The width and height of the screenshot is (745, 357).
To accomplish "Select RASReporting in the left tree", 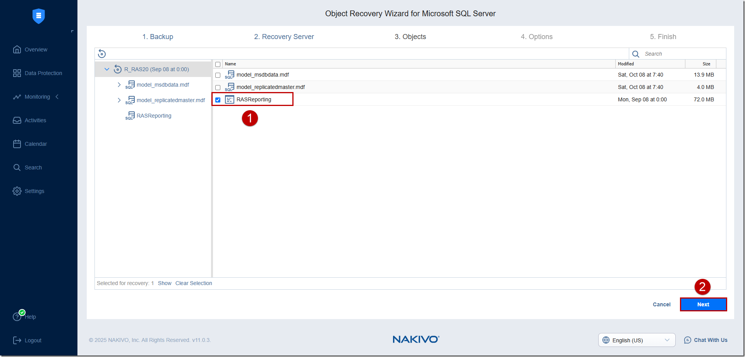I will tap(154, 116).
